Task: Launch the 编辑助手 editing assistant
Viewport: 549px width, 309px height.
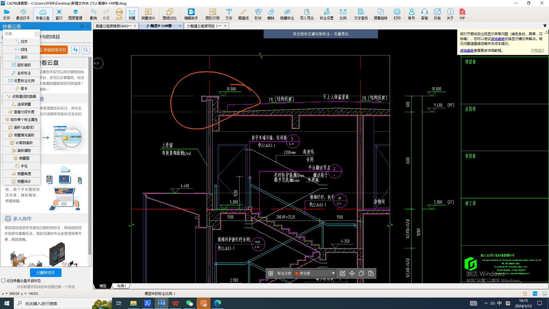Action: point(191,14)
